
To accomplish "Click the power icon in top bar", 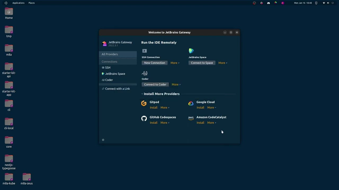I will pyautogui.click(x=333, y=3).
